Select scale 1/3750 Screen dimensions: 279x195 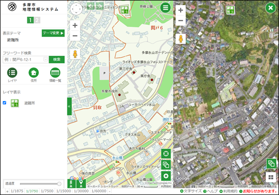click(32, 191)
